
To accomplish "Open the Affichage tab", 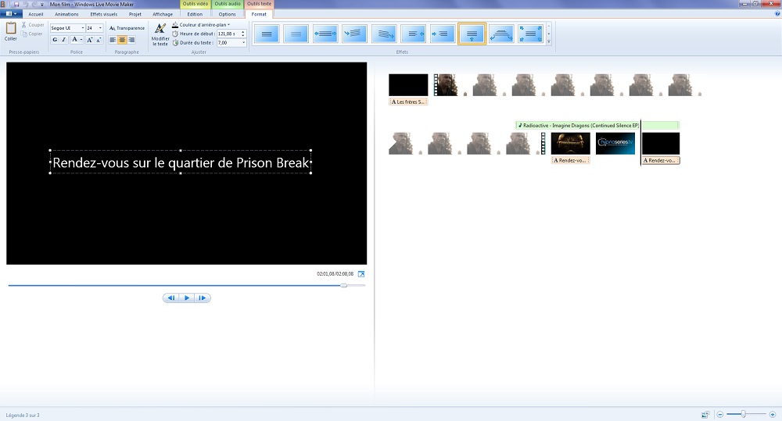I will [163, 14].
